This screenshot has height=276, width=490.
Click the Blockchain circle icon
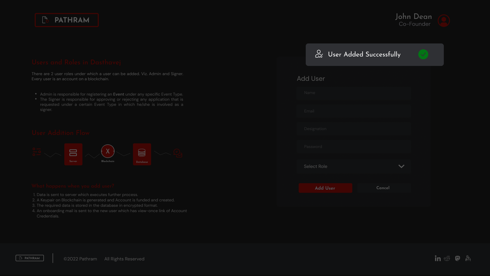click(108, 151)
